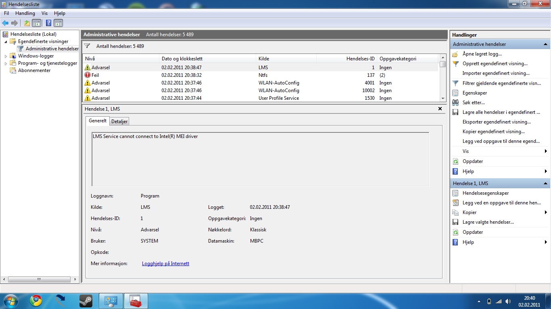Click the left pane horizontal scrollbar
The width and height of the screenshot is (551, 309).
39,279
